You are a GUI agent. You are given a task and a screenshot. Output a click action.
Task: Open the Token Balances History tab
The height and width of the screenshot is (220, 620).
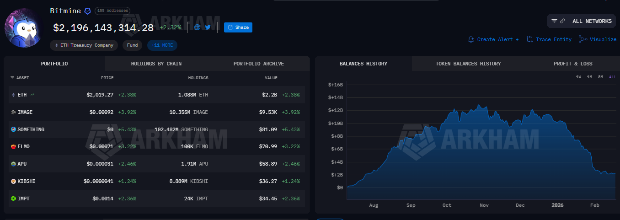(x=468, y=64)
